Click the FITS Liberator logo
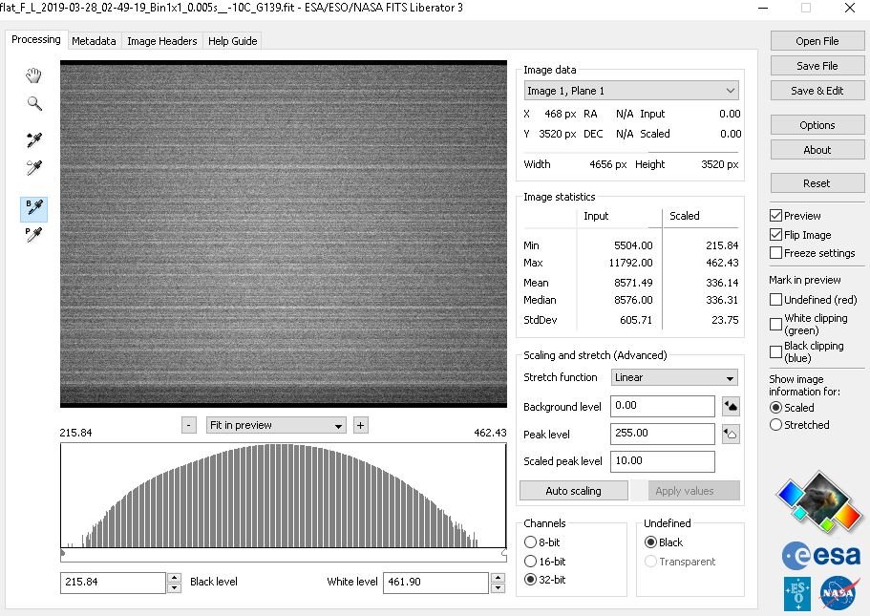Image resolution: width=870 pixels, height=616 pixels. (819, 502)
